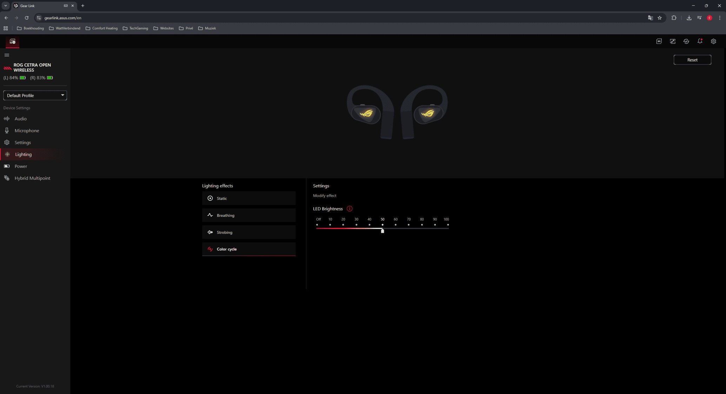Viewport: 726px width, 394px height.
Task: Click the Reset button
Action: [692, 60]
